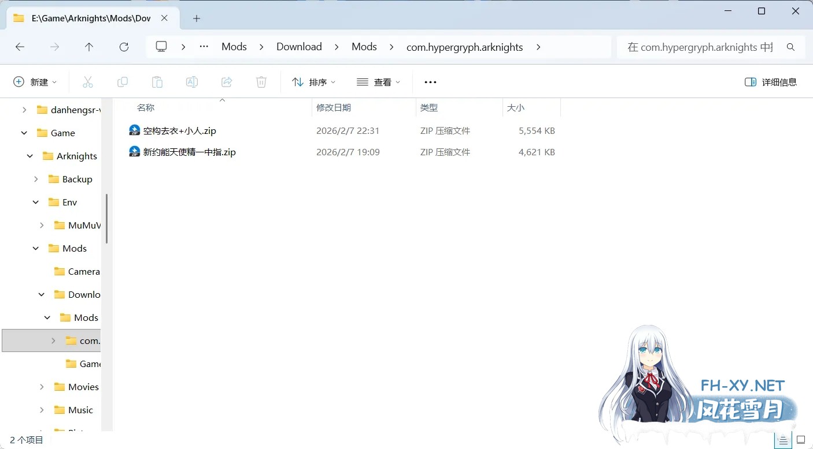Select the Cut icon on the toolbar
The width and height of the screenshot is (813, 449).
pos(88,81)
